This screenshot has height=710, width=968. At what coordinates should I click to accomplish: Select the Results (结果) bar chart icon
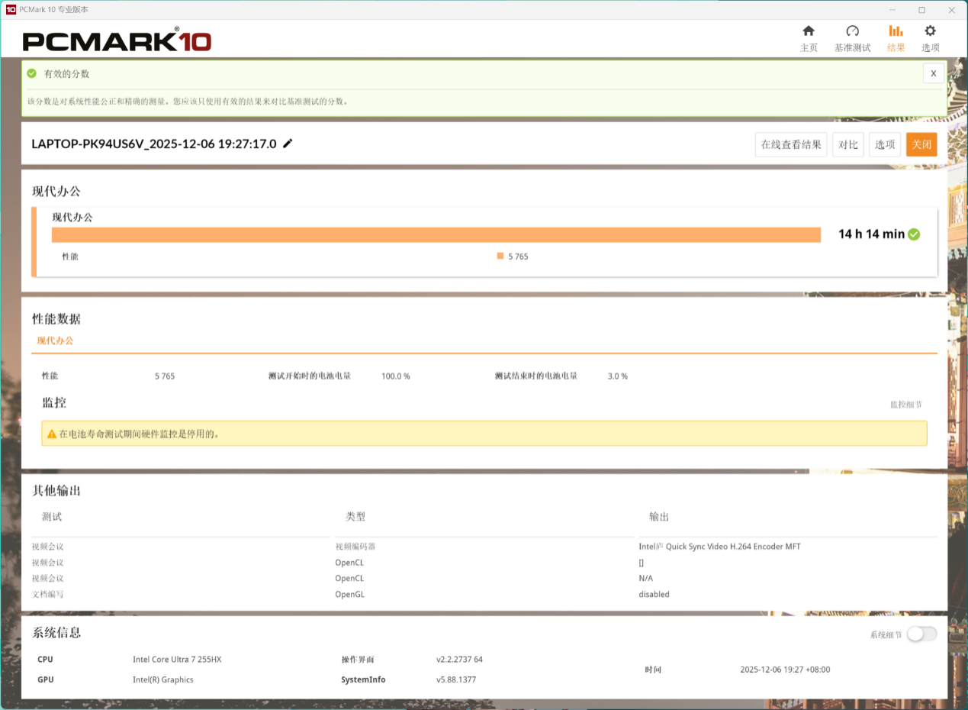(896, 31)
